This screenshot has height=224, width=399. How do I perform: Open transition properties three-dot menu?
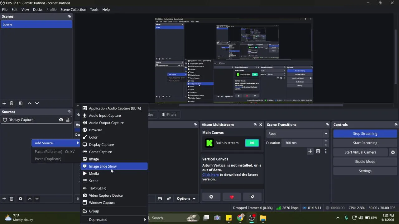[x=326, y=152]
